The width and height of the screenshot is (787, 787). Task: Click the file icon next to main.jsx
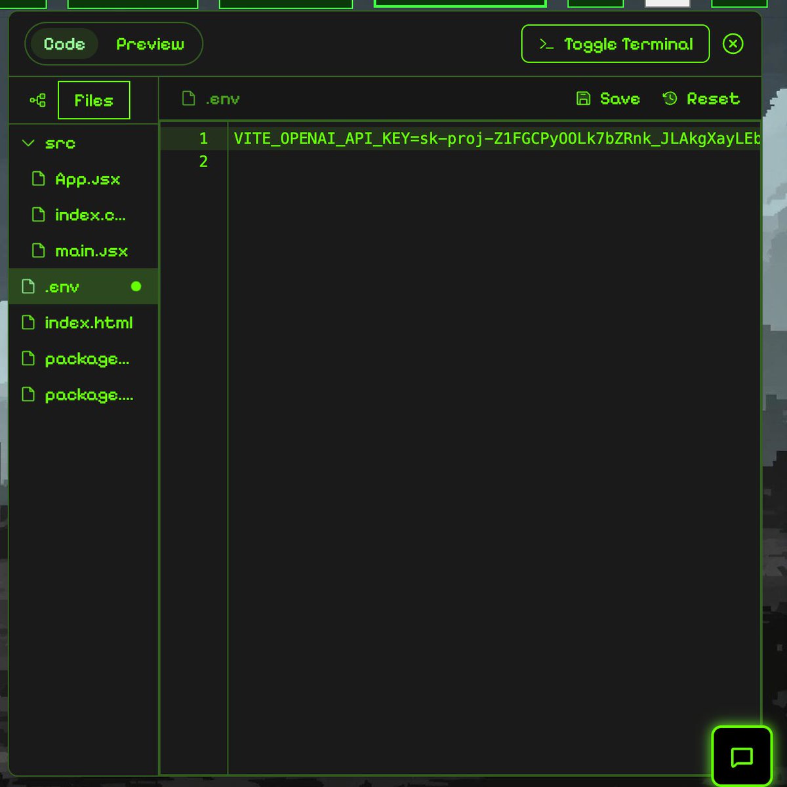tap(39, 251)
